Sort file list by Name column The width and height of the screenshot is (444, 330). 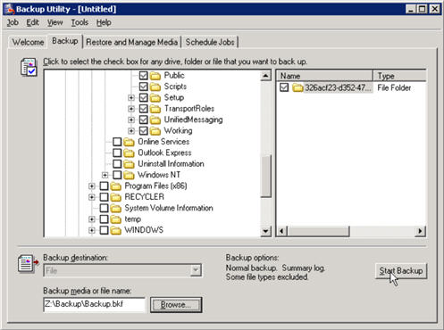click(324, 76)
